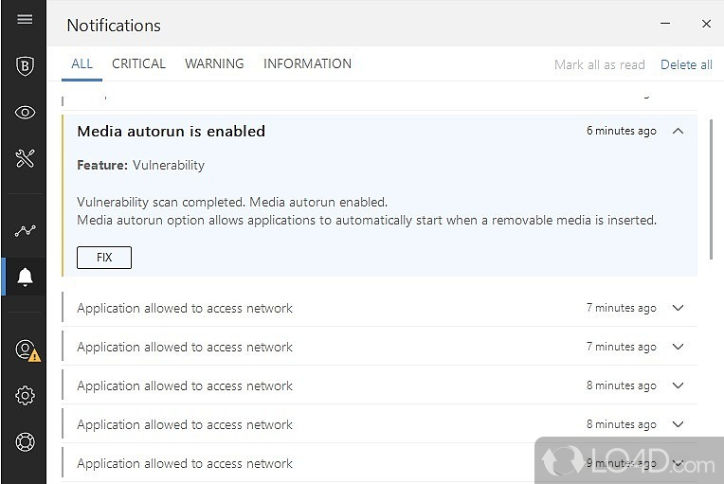Click the notifications list vertical scrollbar

coord(711,189)
